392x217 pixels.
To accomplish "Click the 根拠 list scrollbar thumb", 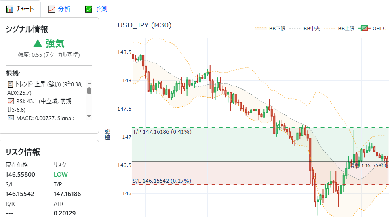I will (x=89, y=91).
